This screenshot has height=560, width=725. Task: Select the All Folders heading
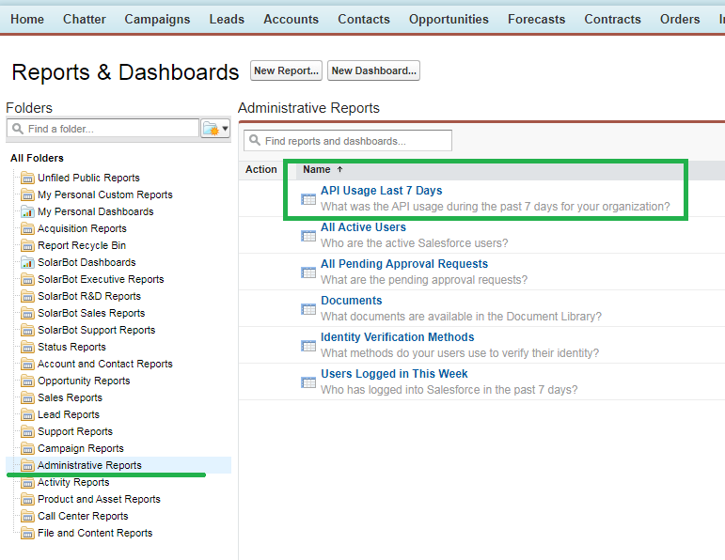click(37, 158)
